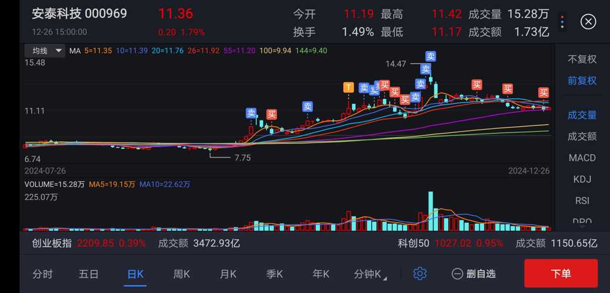Click the topmost 卖 marker near 14.47 peak
The image size is (610, 293).
[431, 57]
